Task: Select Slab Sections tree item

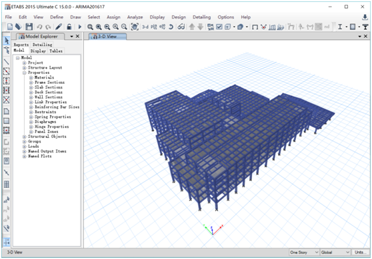Action: [49, 87]
